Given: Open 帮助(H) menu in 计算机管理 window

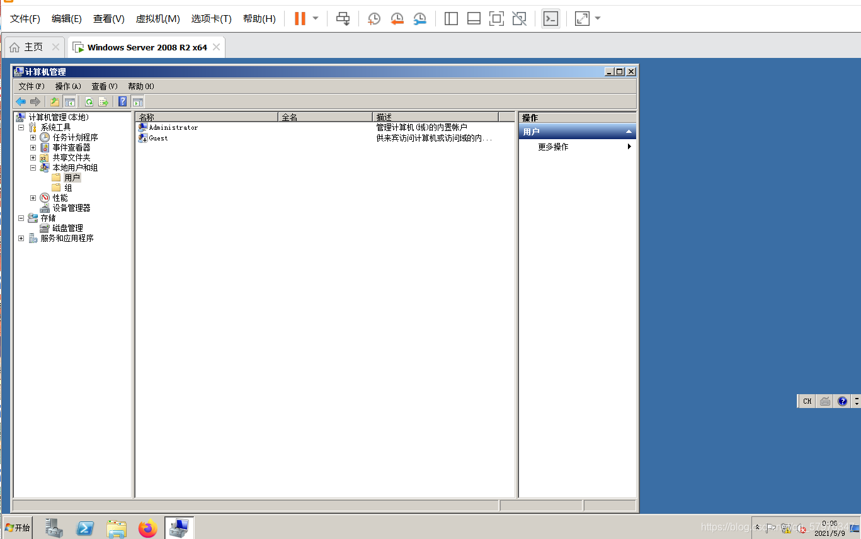Looking at the screenshot, I should click(x=141, y=86).
